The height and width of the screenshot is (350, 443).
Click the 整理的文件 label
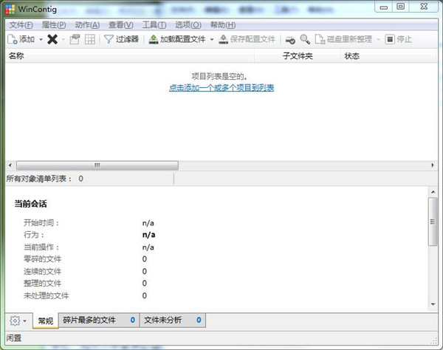tap(42, 284)
